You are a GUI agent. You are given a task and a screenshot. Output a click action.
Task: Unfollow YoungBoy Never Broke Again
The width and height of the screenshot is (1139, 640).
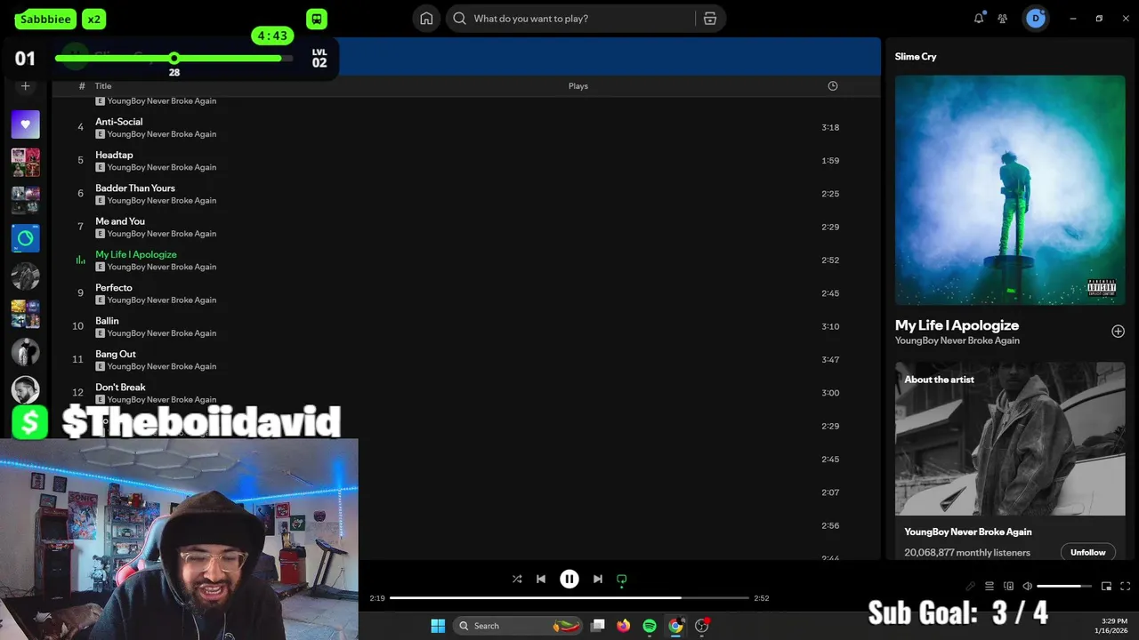click(x=1087, y=552)
